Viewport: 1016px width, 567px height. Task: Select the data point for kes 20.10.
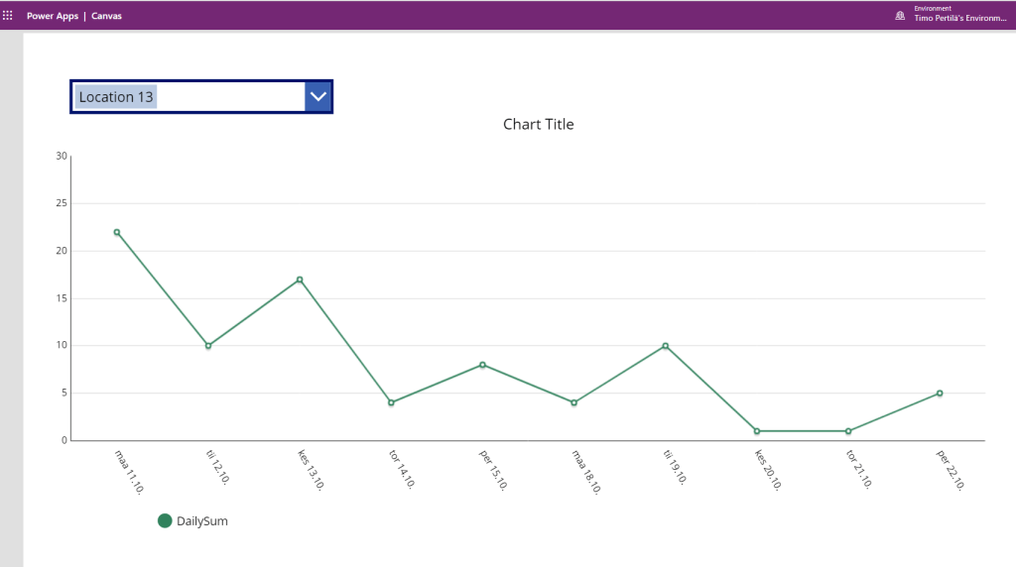(756, 431)
